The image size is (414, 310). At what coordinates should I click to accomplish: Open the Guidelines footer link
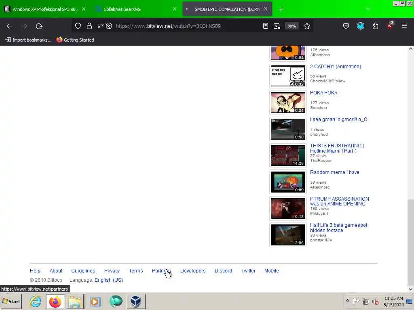(83, 271)
